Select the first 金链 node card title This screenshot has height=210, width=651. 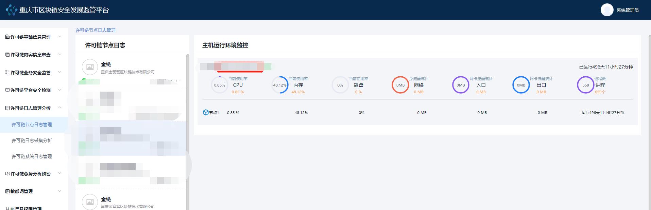coord(106,64)
